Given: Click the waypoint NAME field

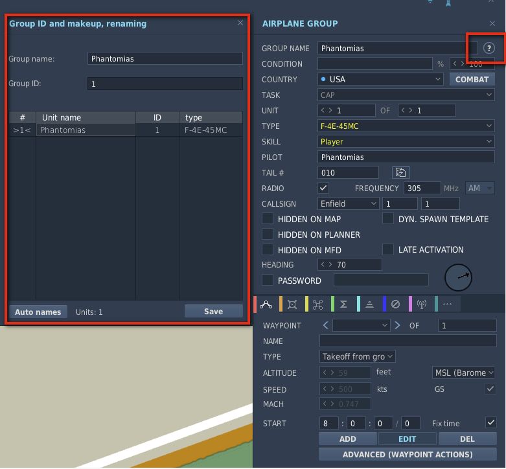Looking at the screenshot, I should (x=408, y=341).
